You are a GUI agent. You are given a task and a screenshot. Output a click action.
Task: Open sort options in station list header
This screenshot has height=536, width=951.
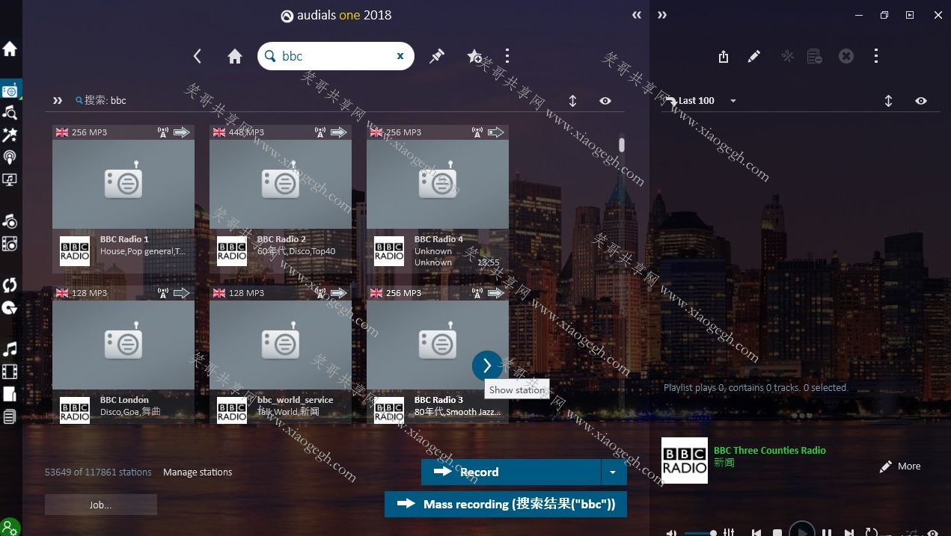(572, 101)
